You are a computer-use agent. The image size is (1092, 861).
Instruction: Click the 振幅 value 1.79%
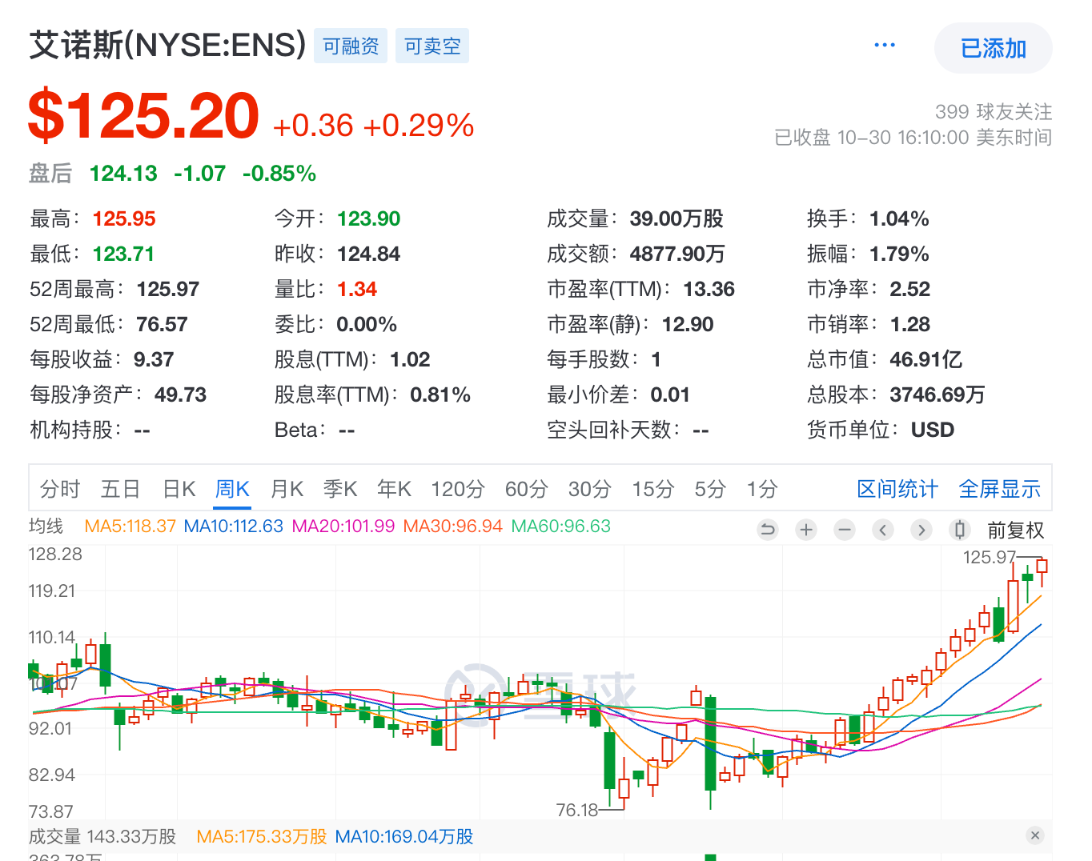[899, 254]
